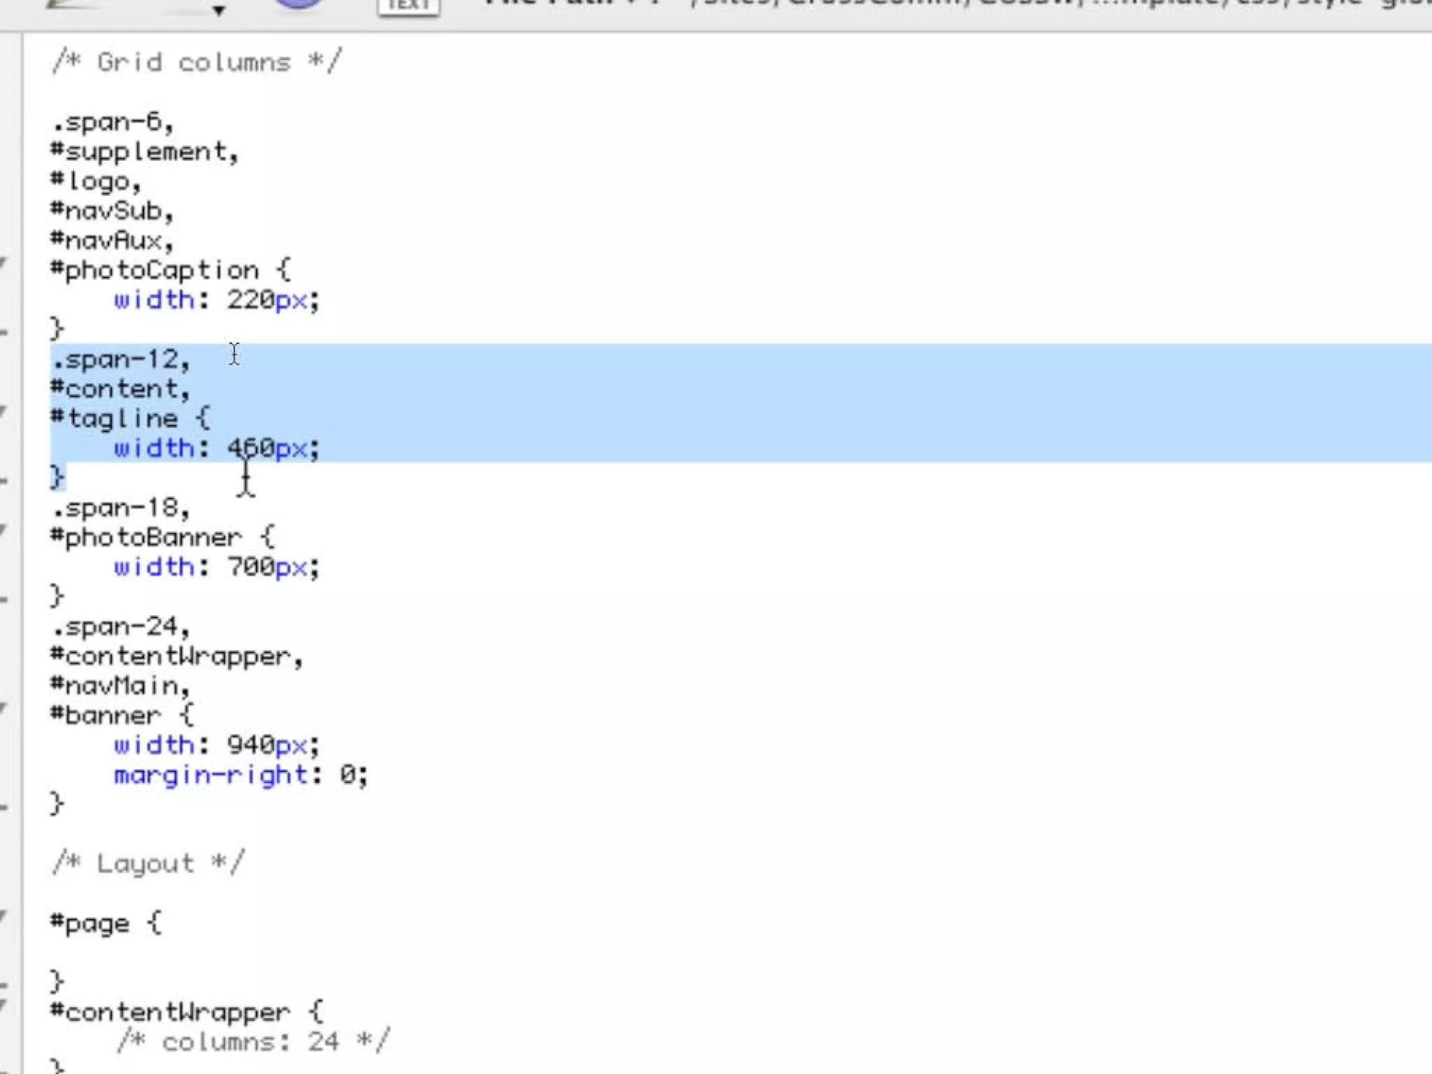1432x1074 pixels.
Task: Click the fold end marker beside #banner closing brace
Action: [4, 807]
